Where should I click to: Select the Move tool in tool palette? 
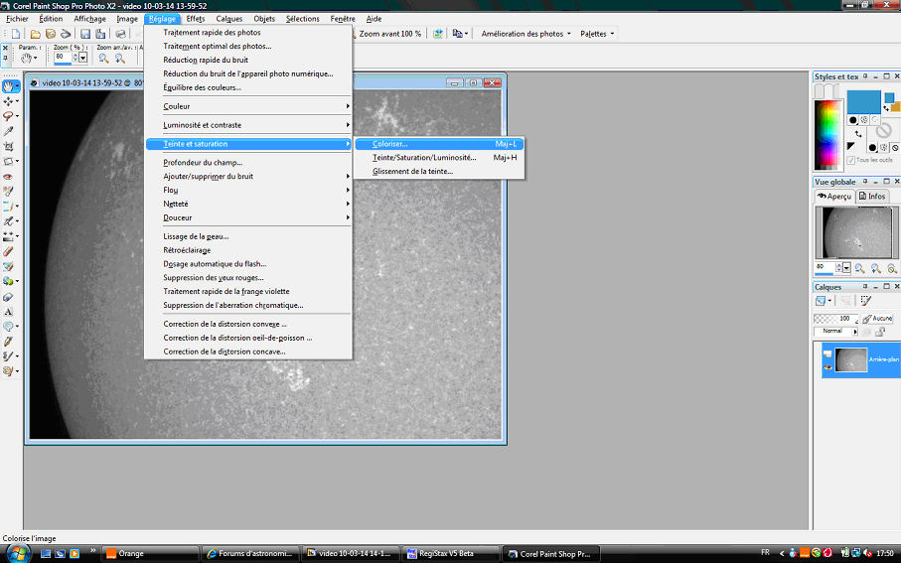click(8, 101)
